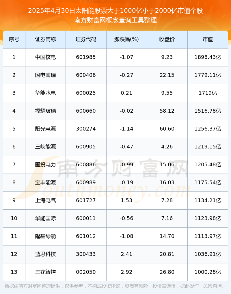The width and height of the screenshot is (231, 294).
Task: Select the stock name 华能水电
Action: (x=46, y=93)
